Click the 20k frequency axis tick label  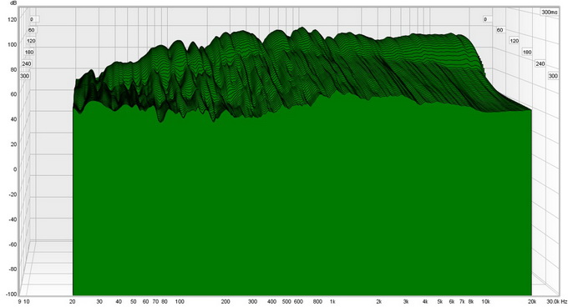pyautogui.click(x=532, y=301)
